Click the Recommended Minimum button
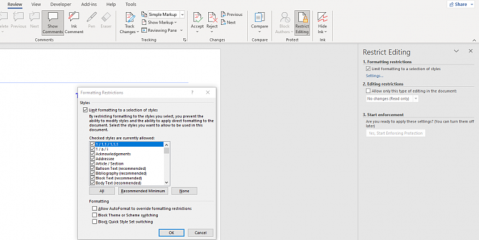The height and width of the screenshot is (240, 479). [143, 191]
